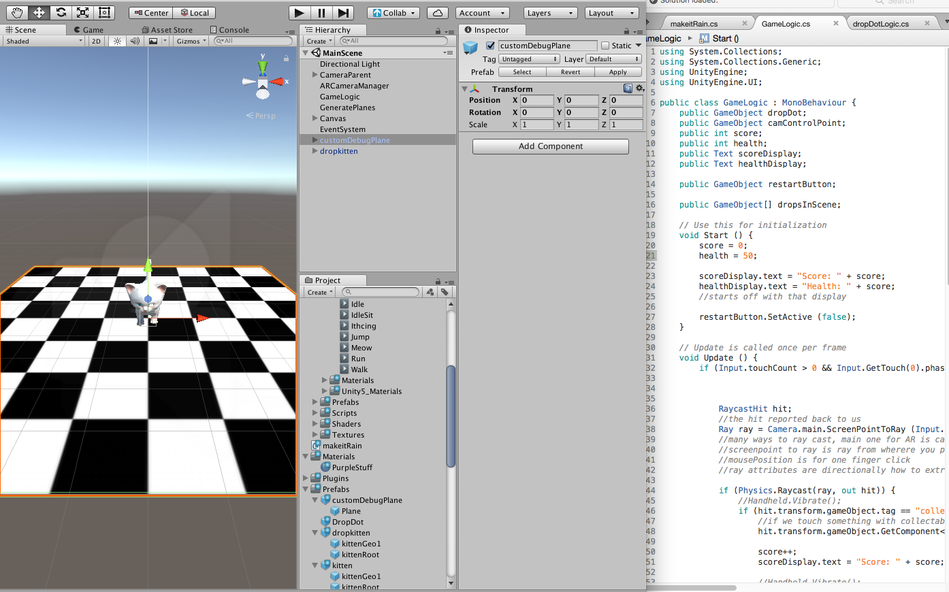Toggle Local handle rotation button

tap(195, 13)
